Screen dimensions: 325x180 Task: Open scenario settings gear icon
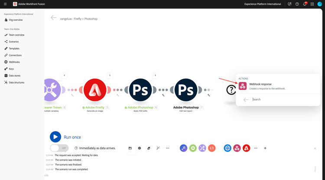(140, 148)
